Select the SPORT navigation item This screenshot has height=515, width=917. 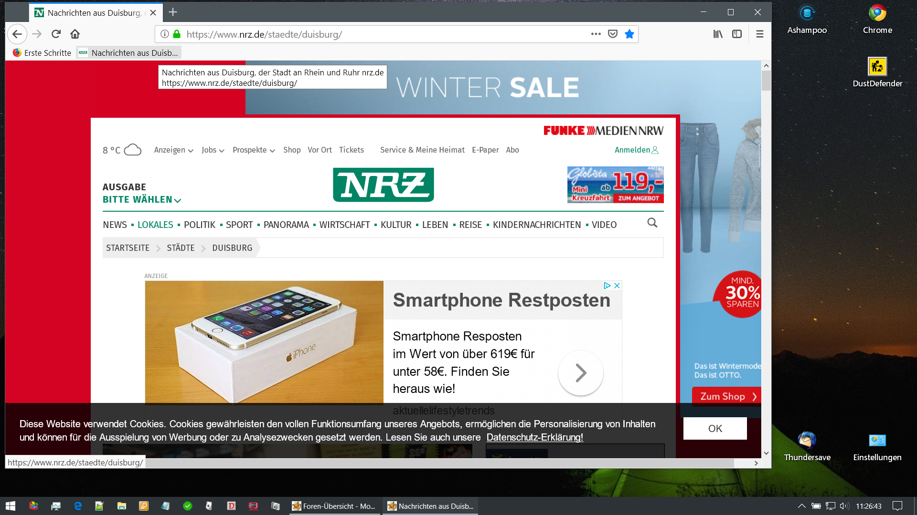coord(239,225)
